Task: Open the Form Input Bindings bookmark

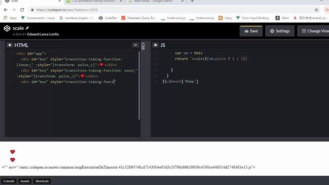Action: (x=253, y=18)
